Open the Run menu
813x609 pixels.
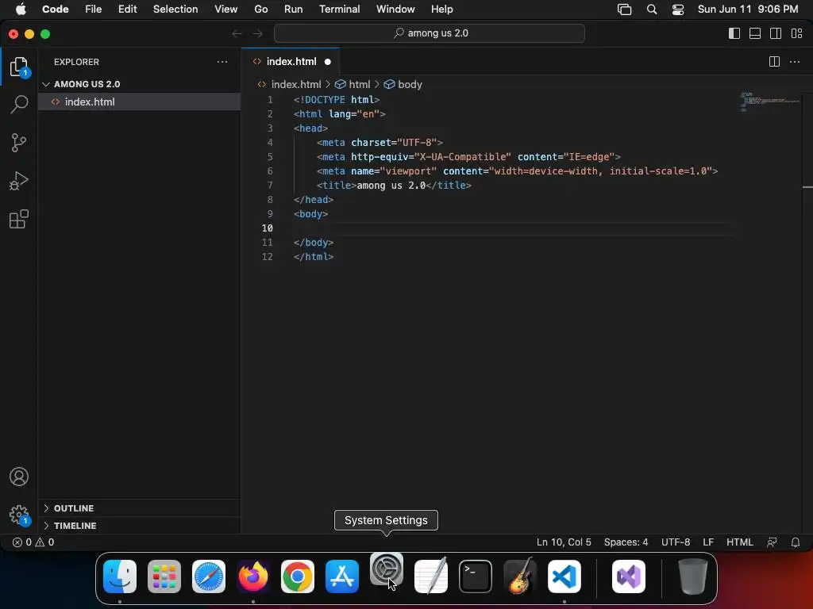[x=294, y=10]
